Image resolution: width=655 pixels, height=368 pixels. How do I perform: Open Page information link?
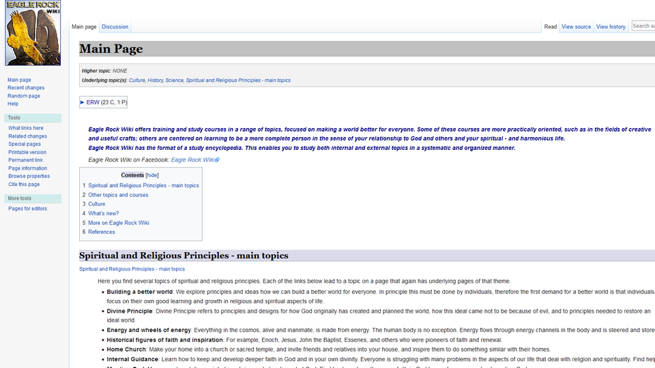point(27,168)
